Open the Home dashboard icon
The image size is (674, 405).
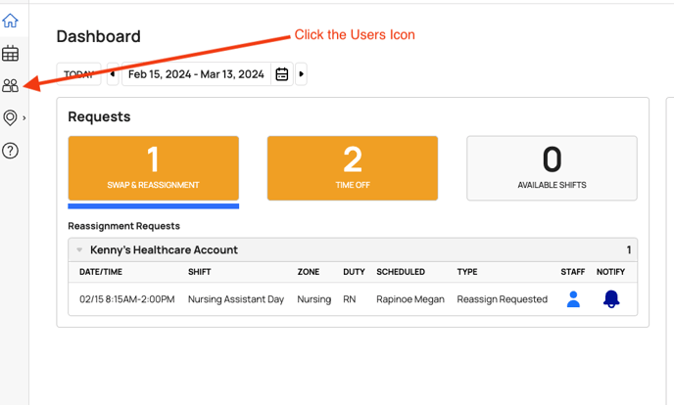click(x=11, y=21)
